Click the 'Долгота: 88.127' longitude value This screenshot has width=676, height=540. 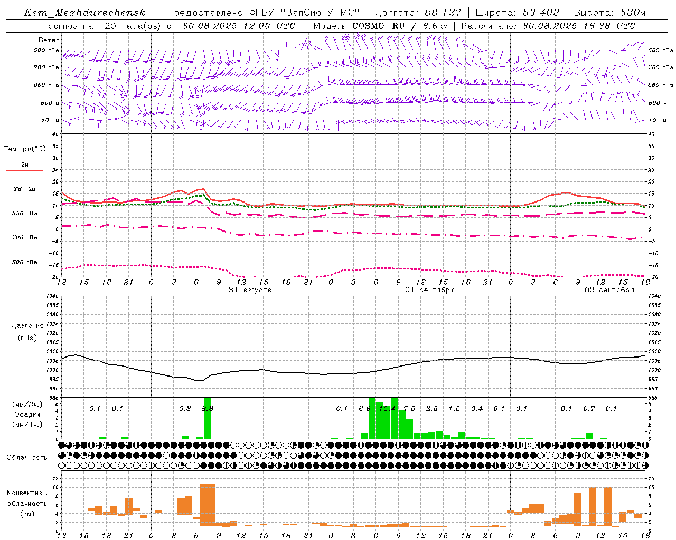tap(418, 13)
